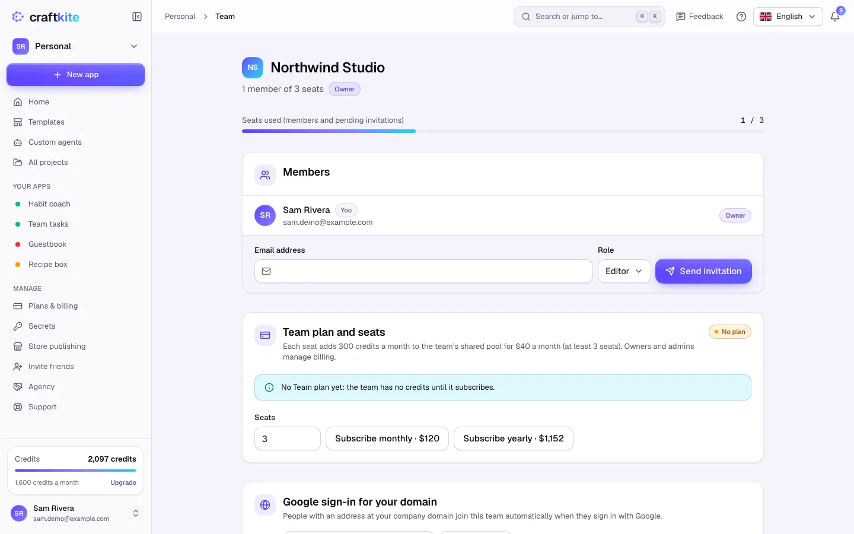Image resolution: width=854 pixels, height=534 pixels.
Task: Click the Google sign-in globe icon
Action: pos(265,505)
